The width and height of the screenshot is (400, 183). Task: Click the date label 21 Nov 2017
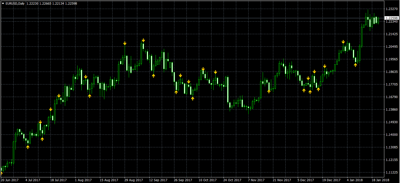click(x=282, y=180)
